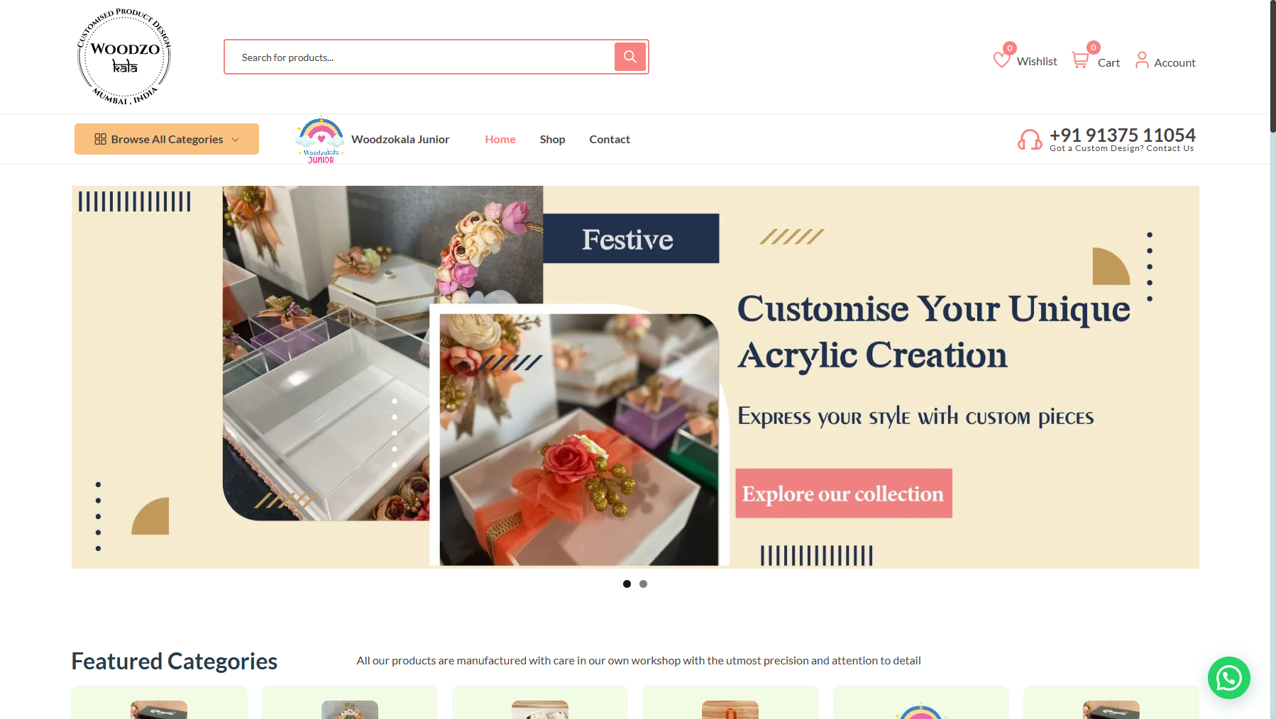The height and width of the screenshot is (719, 1276).
Task: Focus the Search for products field
Action: pos(420,57)
